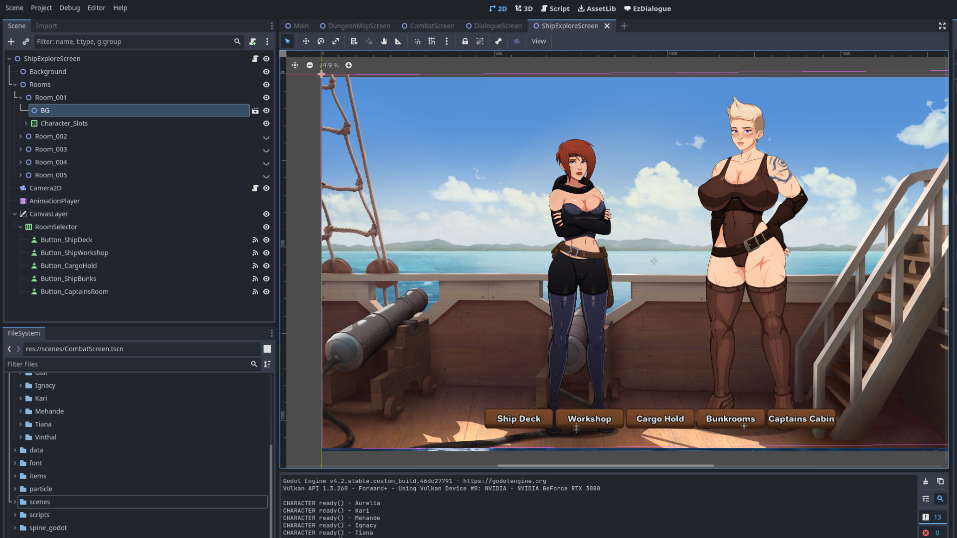
Task: Click add new node plus icon
Action: tap(11, 41)
